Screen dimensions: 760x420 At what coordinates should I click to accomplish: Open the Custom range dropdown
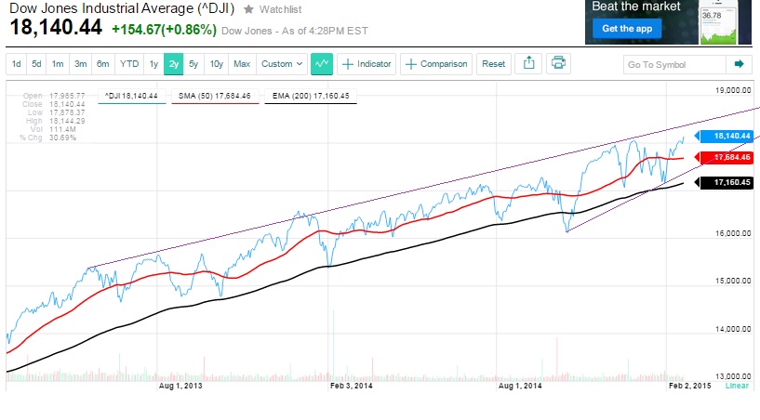[x=282, y=64]
